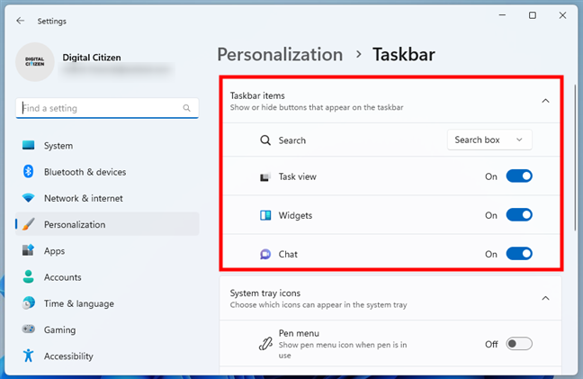Open the Apps sidebar icon
The height and width of the screenshot is (379, 583).
(x=28, y=250)
